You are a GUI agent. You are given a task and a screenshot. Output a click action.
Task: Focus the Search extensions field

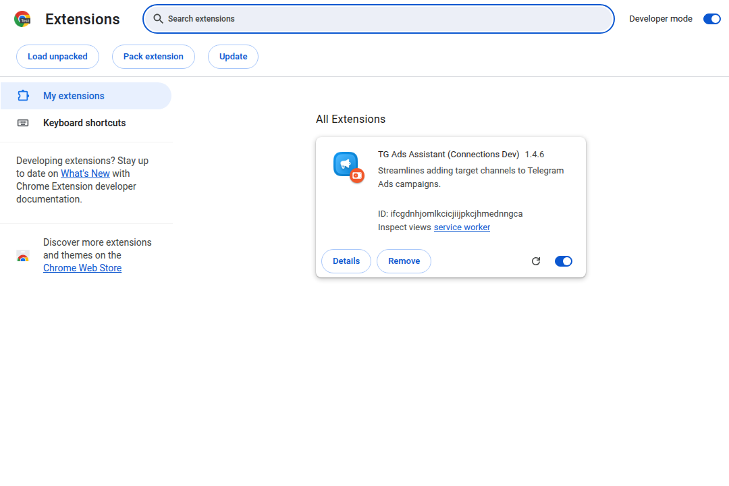(379, 19)
